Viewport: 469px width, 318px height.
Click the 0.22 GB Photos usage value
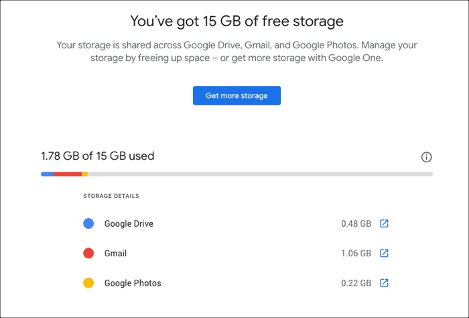[356, 283]
